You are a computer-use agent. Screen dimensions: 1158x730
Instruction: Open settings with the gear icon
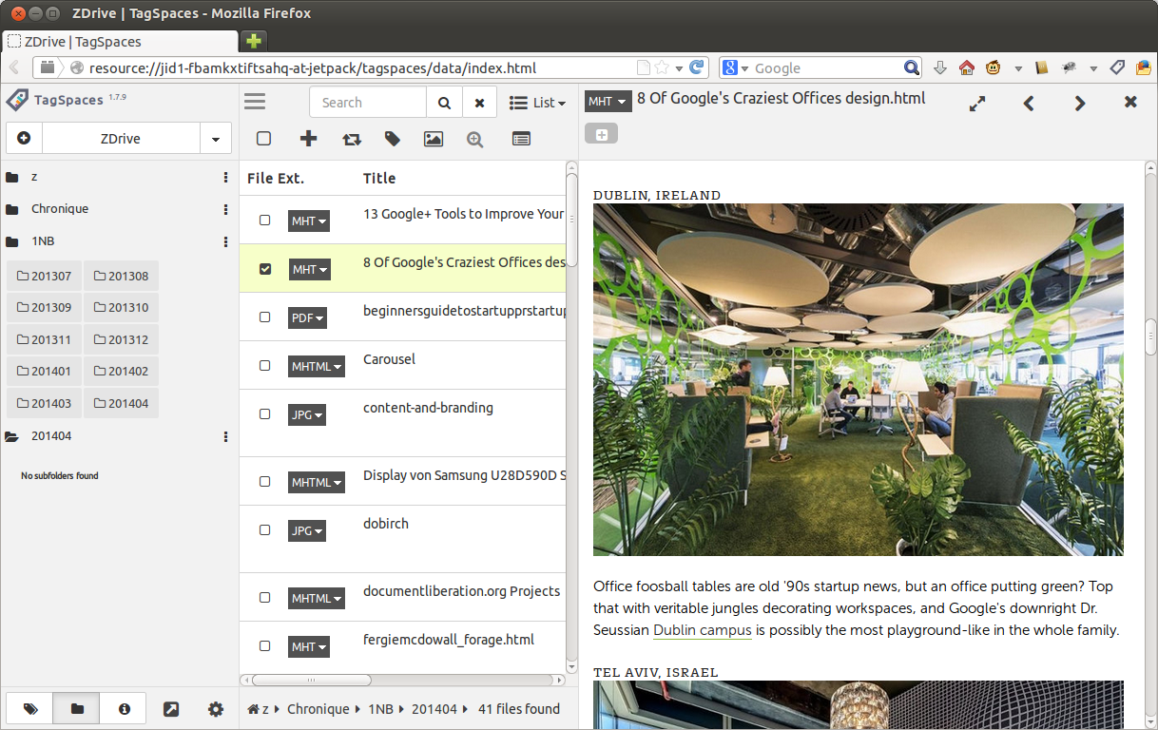click(216, 709)
